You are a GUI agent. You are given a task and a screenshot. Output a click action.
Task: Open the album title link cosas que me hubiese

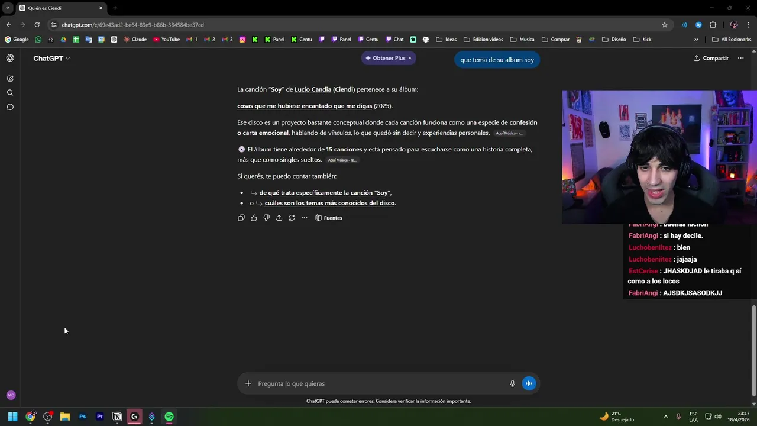305,106
